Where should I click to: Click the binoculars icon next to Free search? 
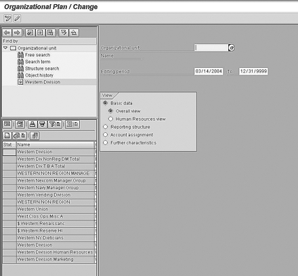click(x=20, y=55)
